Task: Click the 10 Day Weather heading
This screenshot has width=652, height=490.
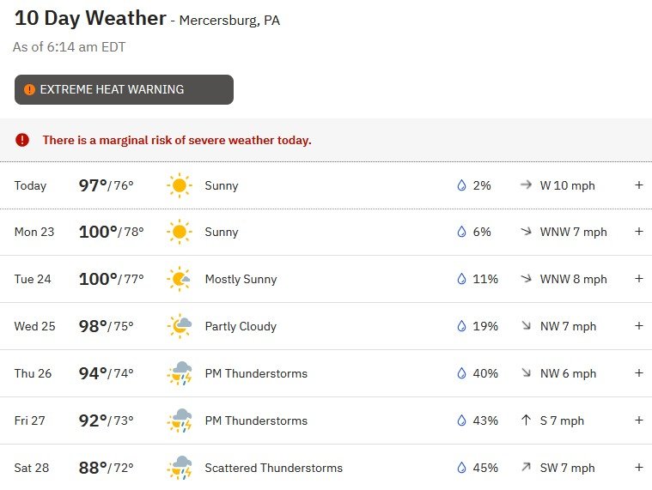Action: point(90,18)
